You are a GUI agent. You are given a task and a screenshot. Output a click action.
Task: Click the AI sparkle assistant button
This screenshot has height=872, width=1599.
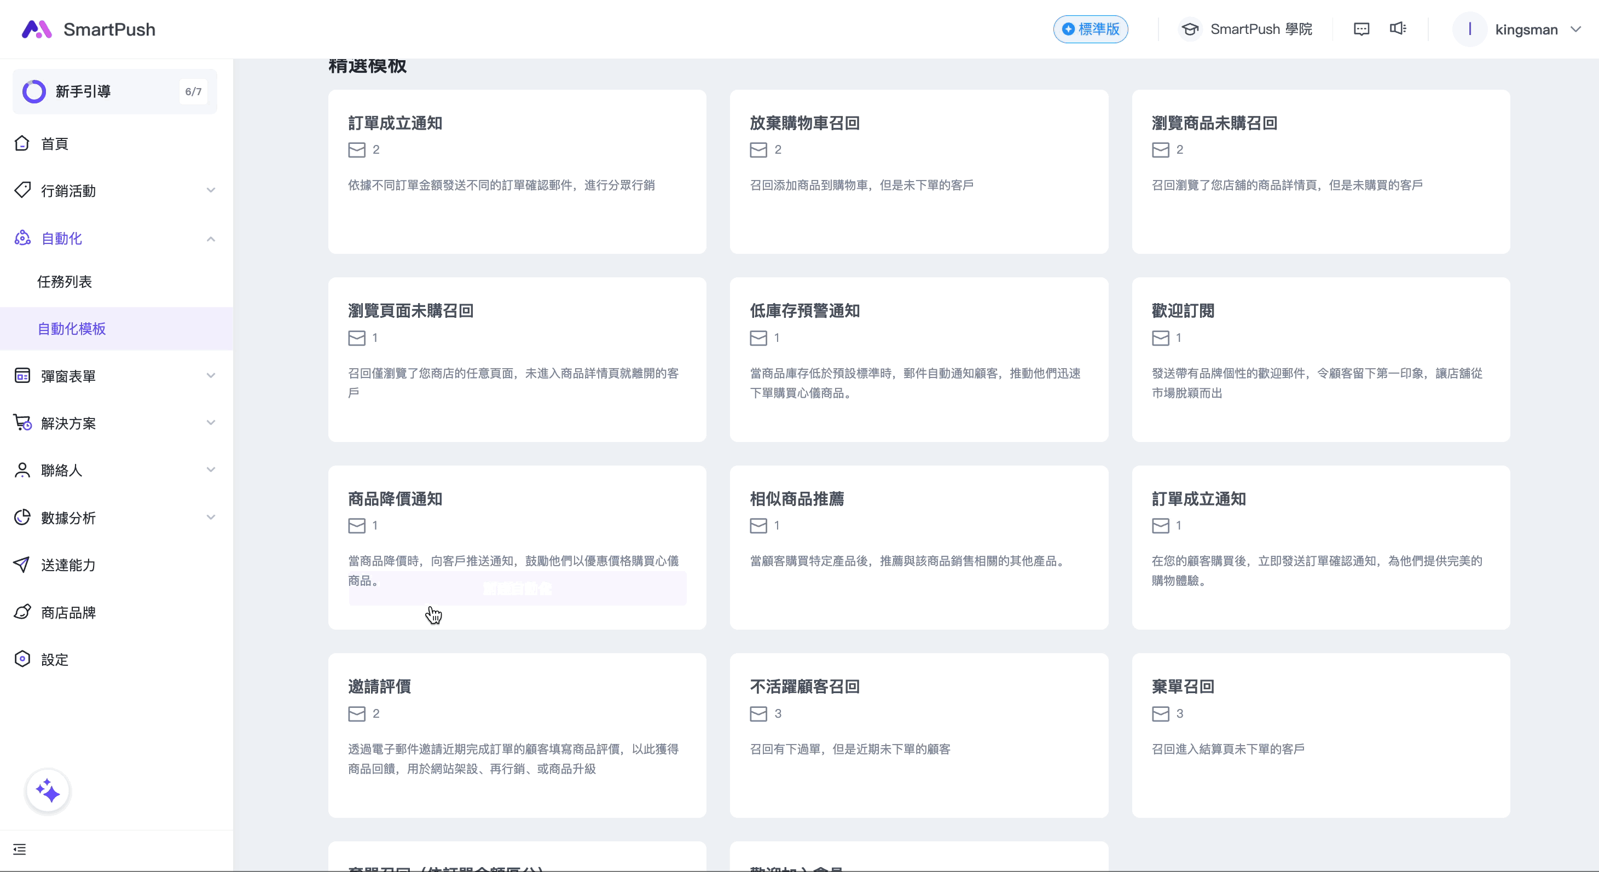(48, 792)
